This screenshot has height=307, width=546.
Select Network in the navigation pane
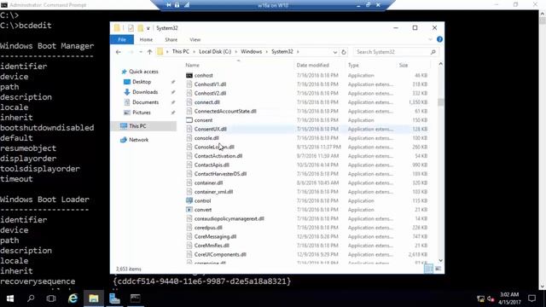click(x=138, y=140)
